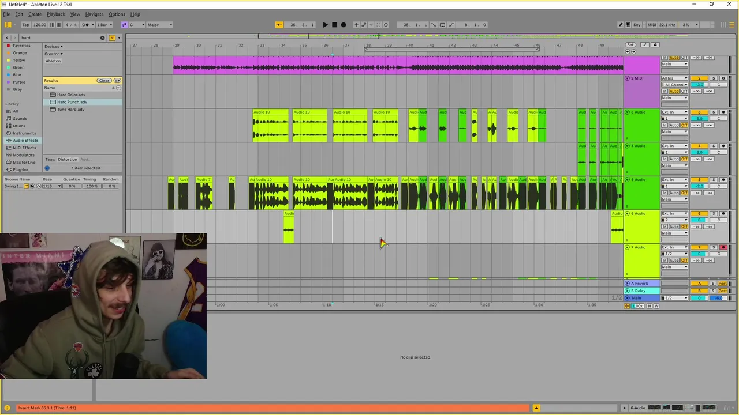739x415 pixels.
Task: Click the MIDI Arrangement Overdub plus icon
Action: tap(356, 25)
